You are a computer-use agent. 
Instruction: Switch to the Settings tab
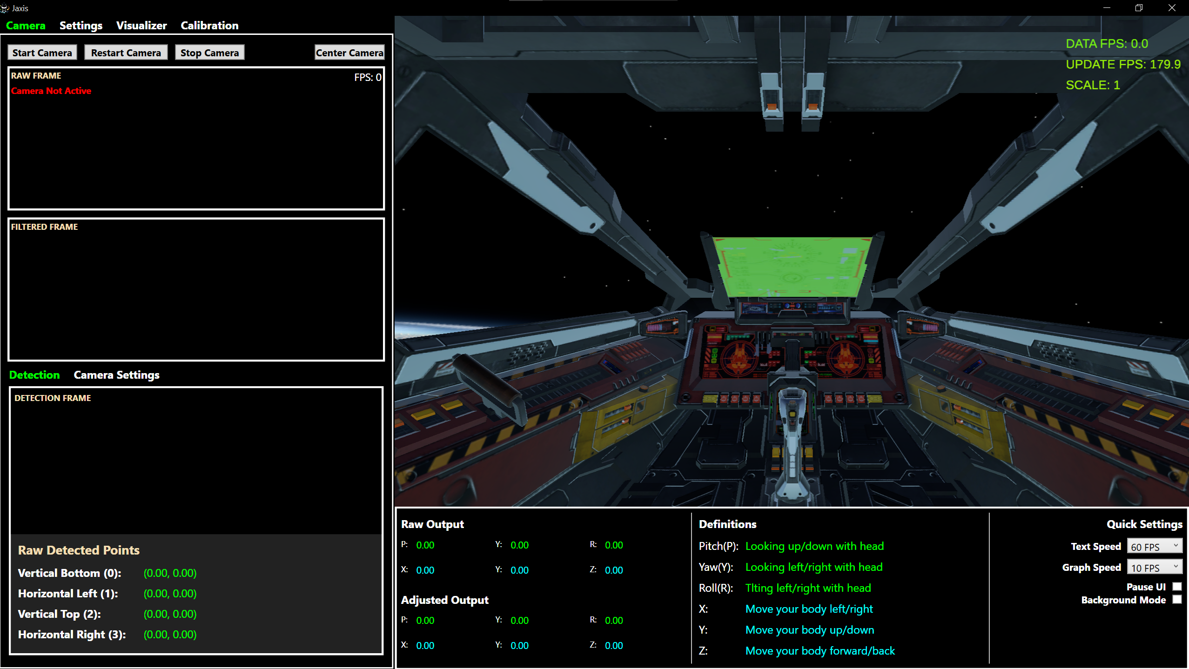[x=81, y=26]
